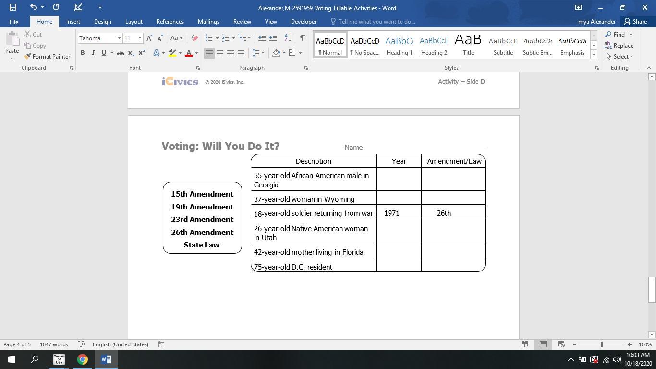This screenshot has width=656, height=369.
Task: Click the word count in status bar
Action: (x=54, y=344)
